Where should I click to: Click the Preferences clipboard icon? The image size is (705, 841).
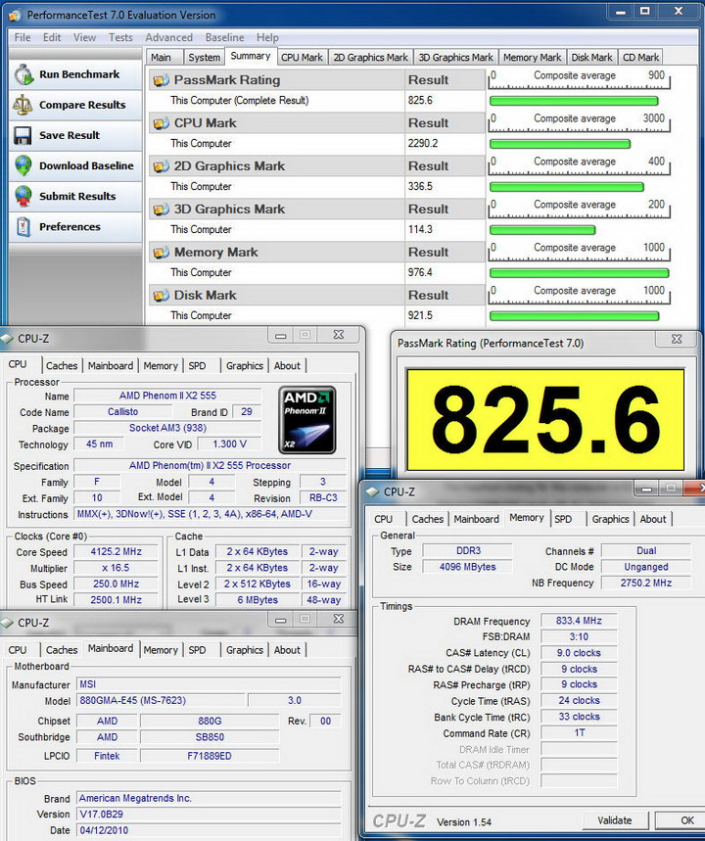point(23,227)
